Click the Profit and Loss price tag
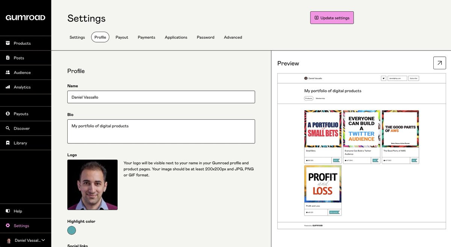 click(334, 212)
